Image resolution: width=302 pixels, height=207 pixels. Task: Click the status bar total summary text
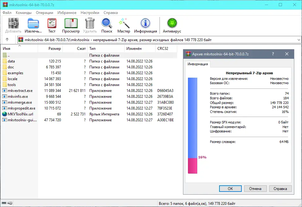(197, 204)
